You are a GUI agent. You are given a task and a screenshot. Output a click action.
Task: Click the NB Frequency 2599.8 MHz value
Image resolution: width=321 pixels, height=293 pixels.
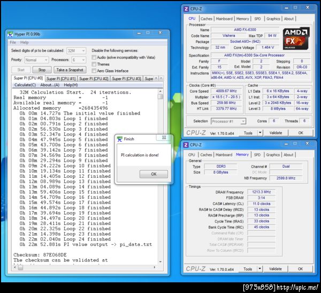click(286, 178)
